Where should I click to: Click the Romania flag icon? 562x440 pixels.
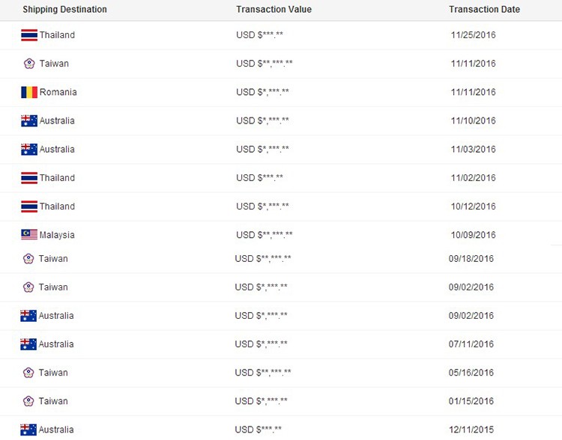click(29, 92)
